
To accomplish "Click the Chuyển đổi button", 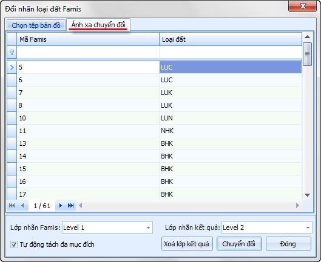I will (x=239, y=244).
